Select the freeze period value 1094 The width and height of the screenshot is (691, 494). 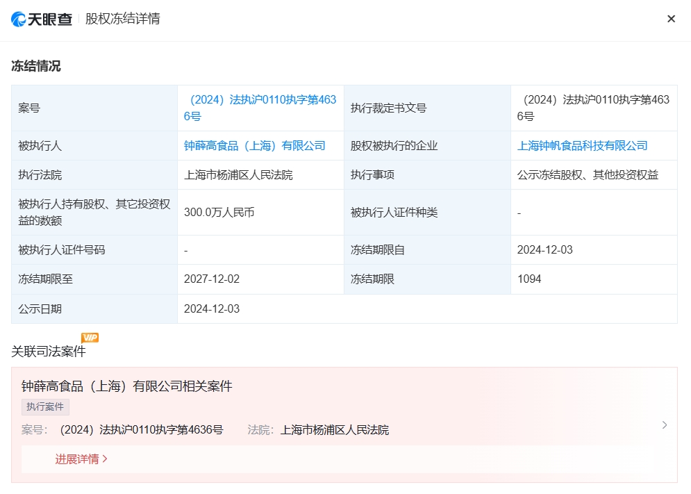pyautogui.click(x=528, y=279)
